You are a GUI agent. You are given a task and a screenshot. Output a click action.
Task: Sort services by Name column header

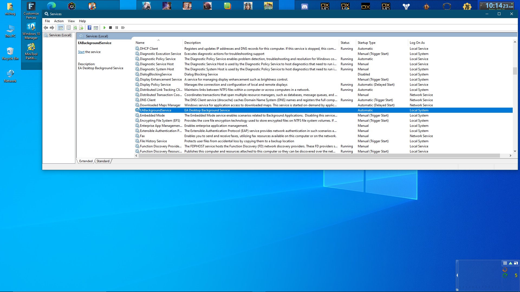(140, 43)
